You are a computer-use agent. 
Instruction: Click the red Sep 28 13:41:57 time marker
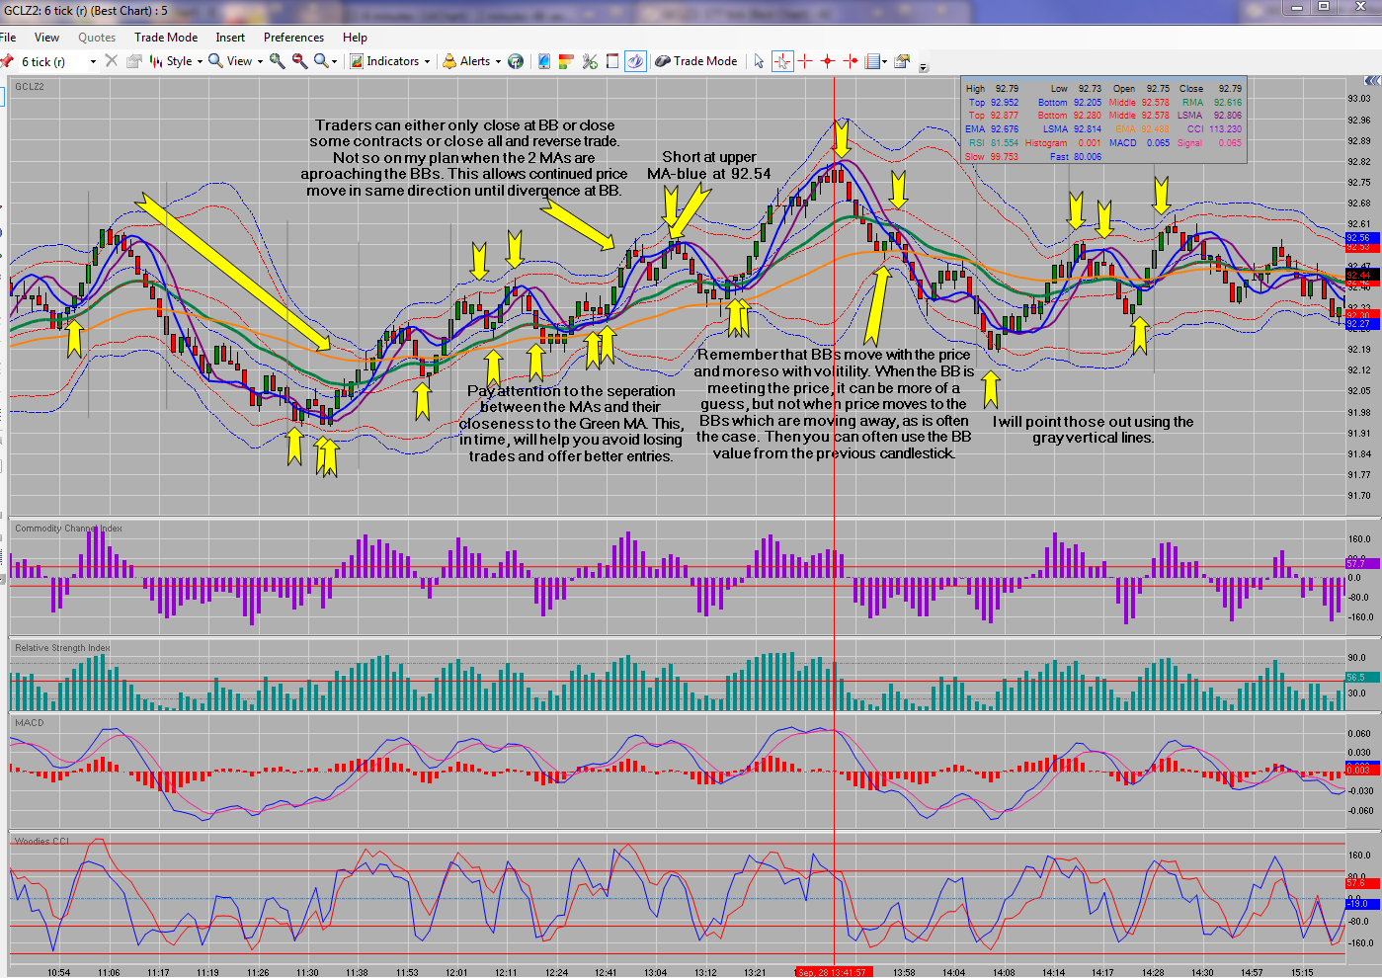tap(832, 973)
